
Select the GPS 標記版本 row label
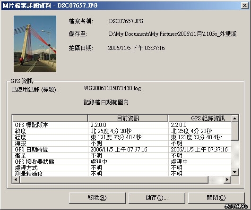pos(32,125)
